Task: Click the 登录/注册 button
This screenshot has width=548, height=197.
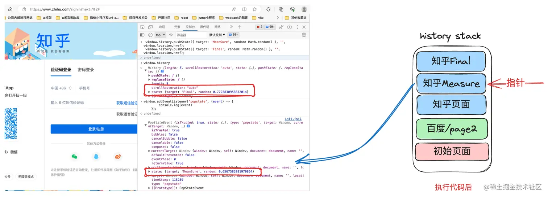Action: [94, 129]
